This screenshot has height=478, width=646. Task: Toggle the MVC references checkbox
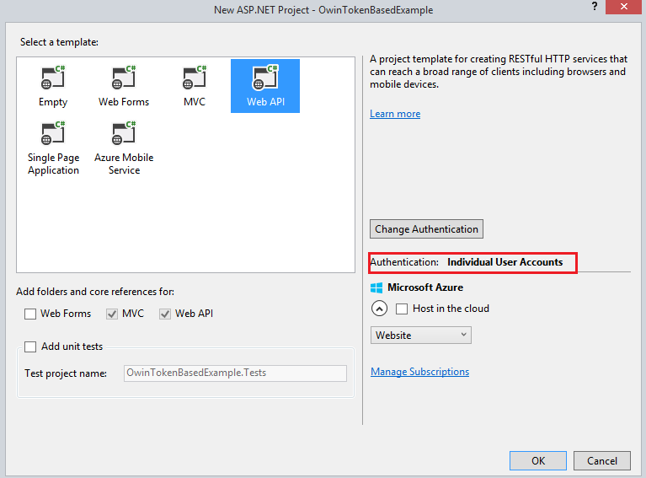point(112,314)
